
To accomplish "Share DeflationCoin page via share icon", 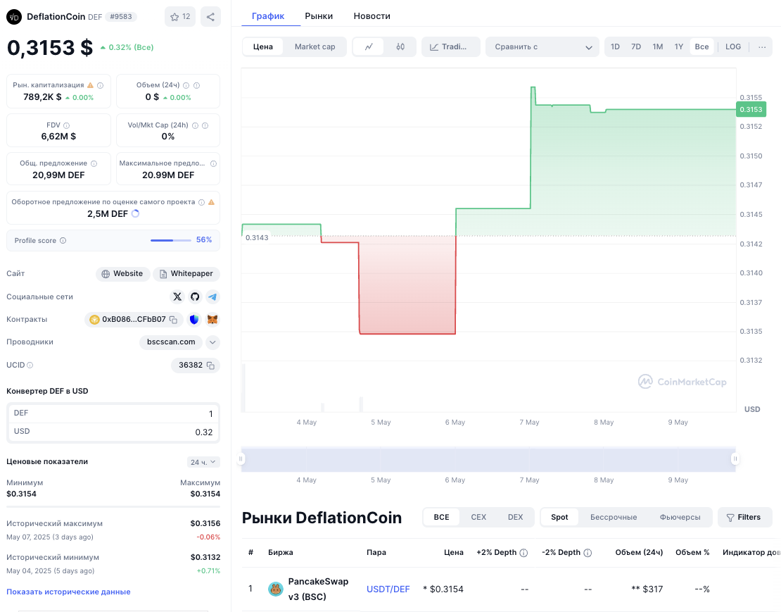I will (x=210, y=17).
